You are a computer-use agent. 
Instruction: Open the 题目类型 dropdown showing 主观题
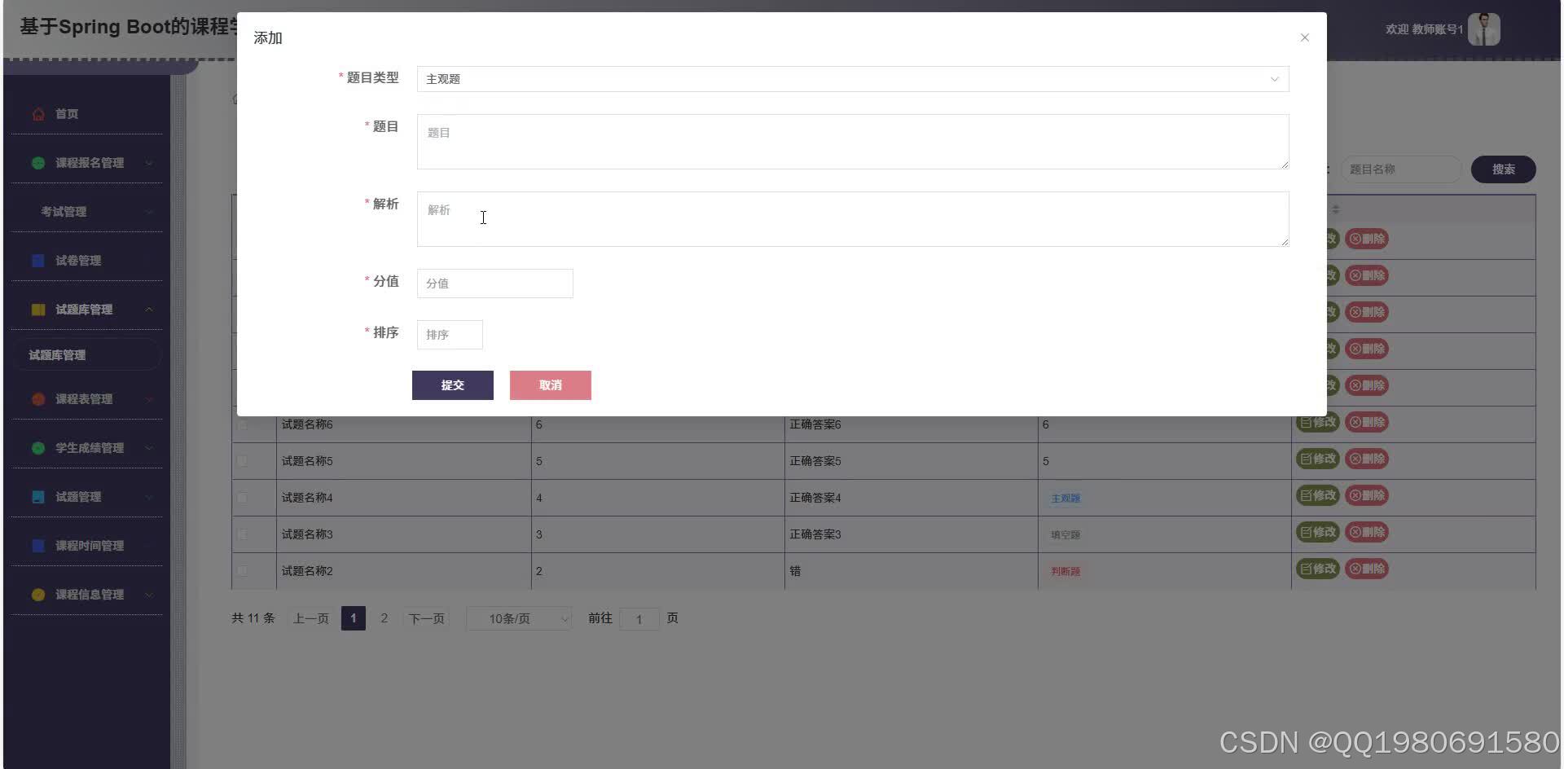pyautogui.click(x=853, y=79)
